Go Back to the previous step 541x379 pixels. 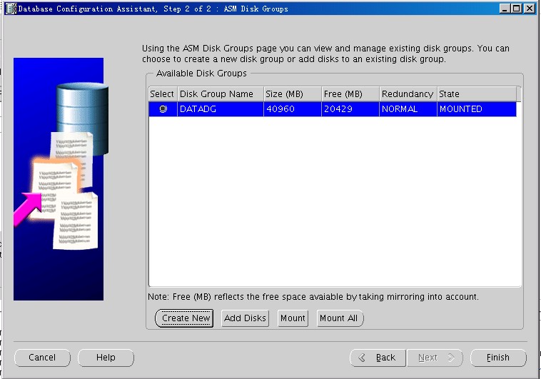[378, 358]
